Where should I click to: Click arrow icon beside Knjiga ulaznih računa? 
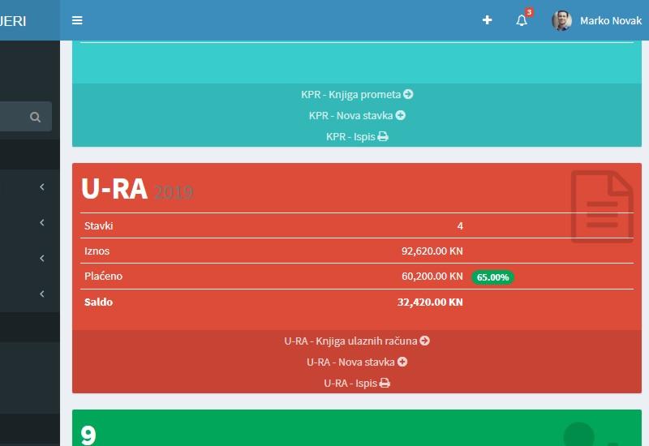pyautogui.click(x=424, y=341)
